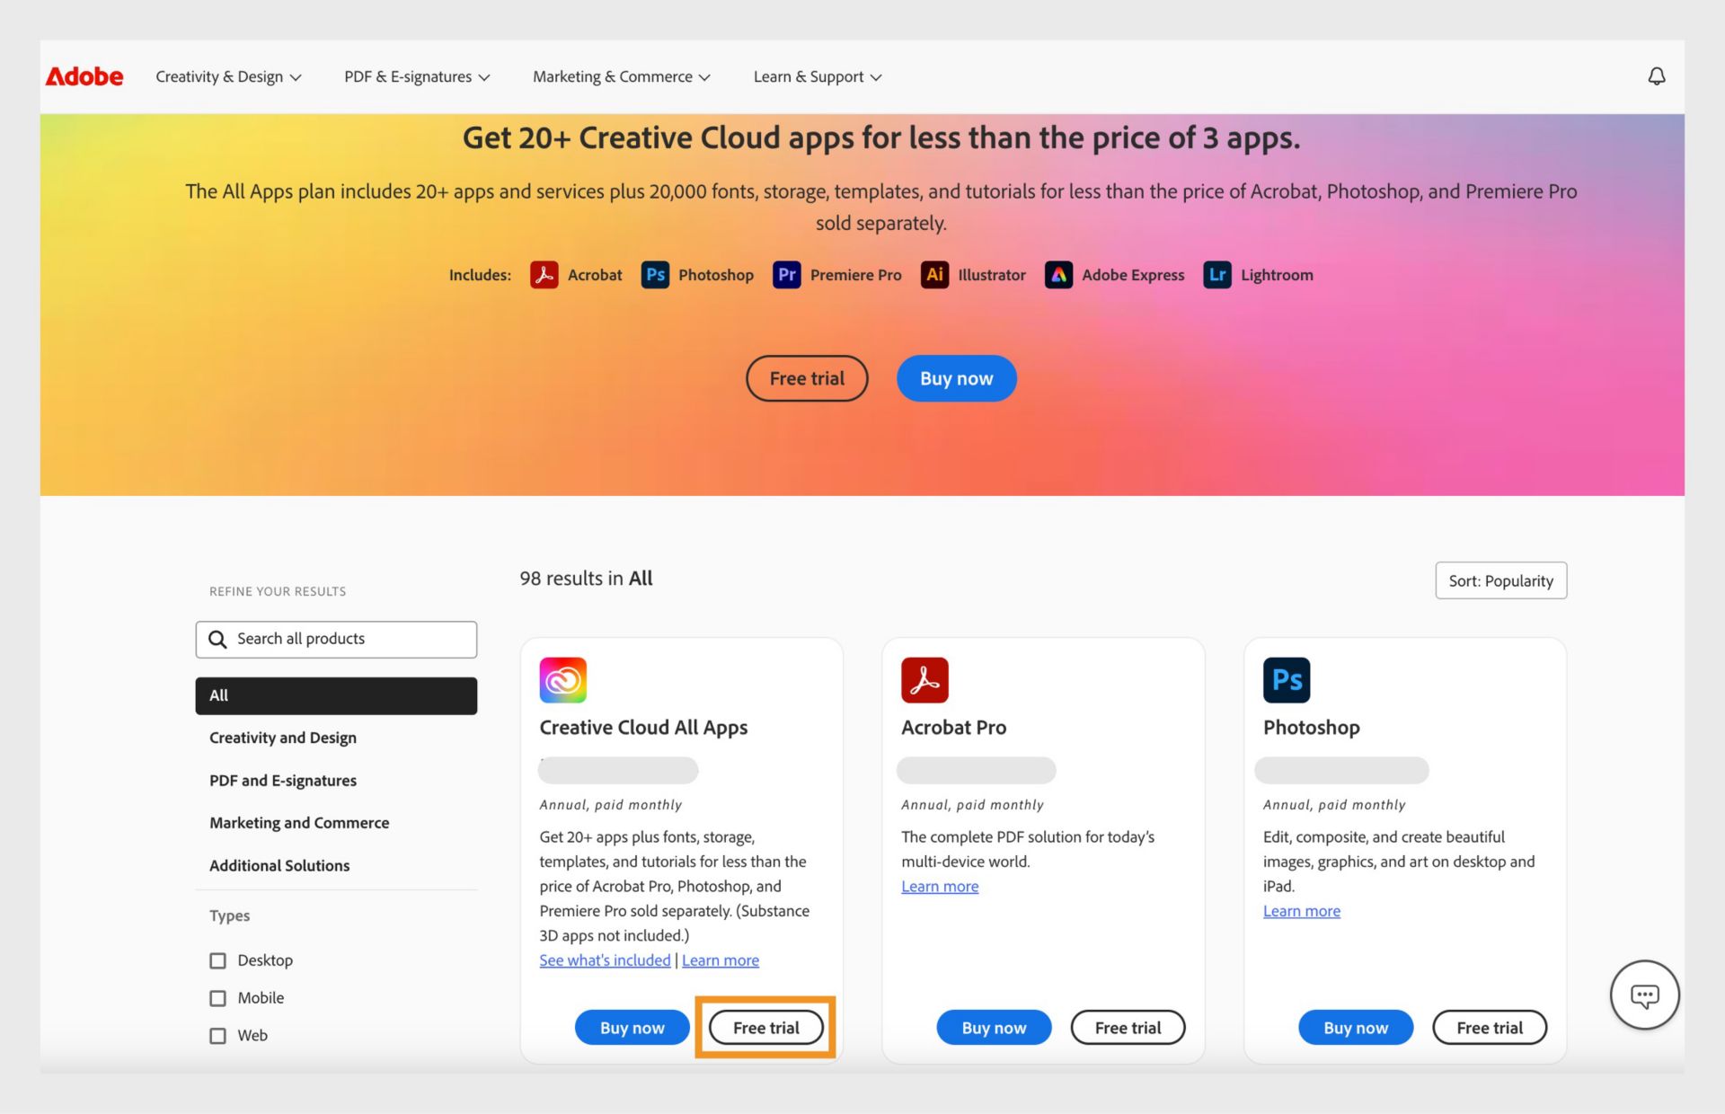Screen dimensions: 1725x1114
Task: Click the notification bell icon
Action: click(1657, 75)
